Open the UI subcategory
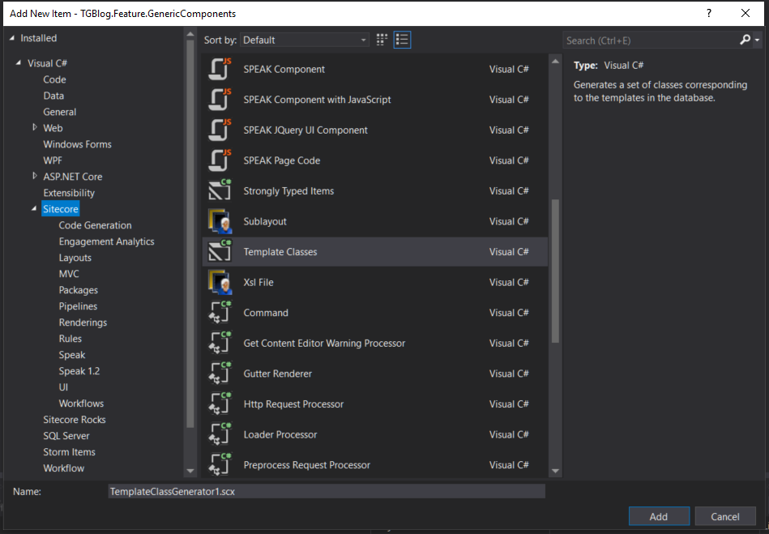769x534 pixels. [63, 387]
